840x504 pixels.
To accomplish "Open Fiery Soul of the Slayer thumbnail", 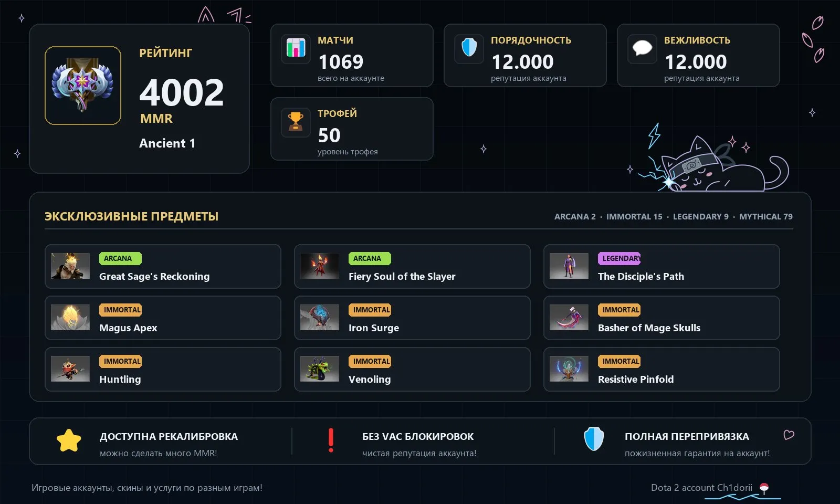I will click(320, 266).
